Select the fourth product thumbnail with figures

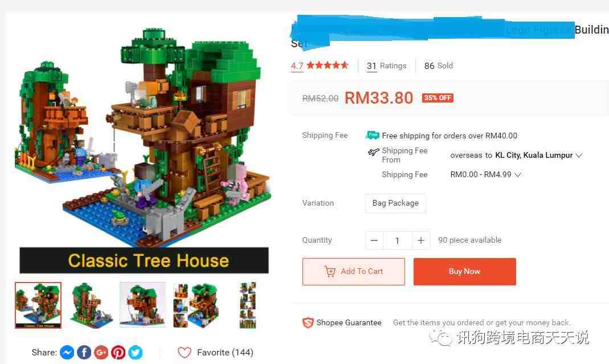click(195, 305)
